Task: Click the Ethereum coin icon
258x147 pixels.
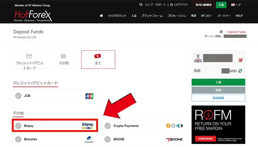Action: tap(182, 126)
